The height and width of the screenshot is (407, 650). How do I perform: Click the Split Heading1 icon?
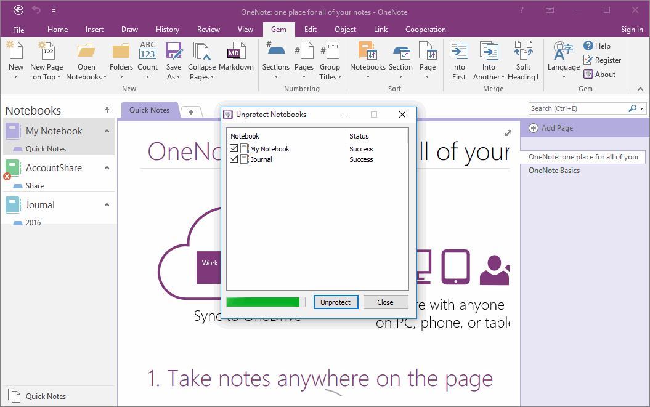523,50
